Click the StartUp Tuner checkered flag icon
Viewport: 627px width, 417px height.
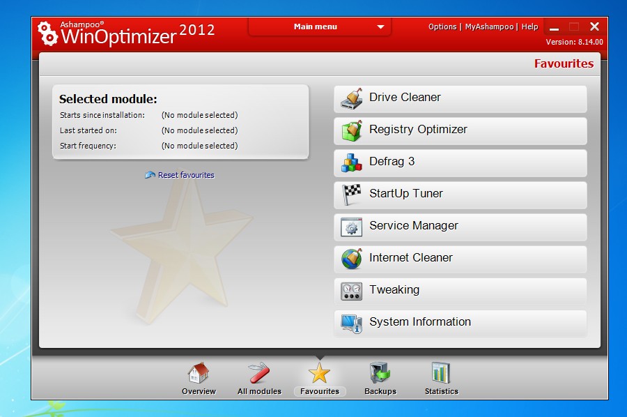pos(352,195)
